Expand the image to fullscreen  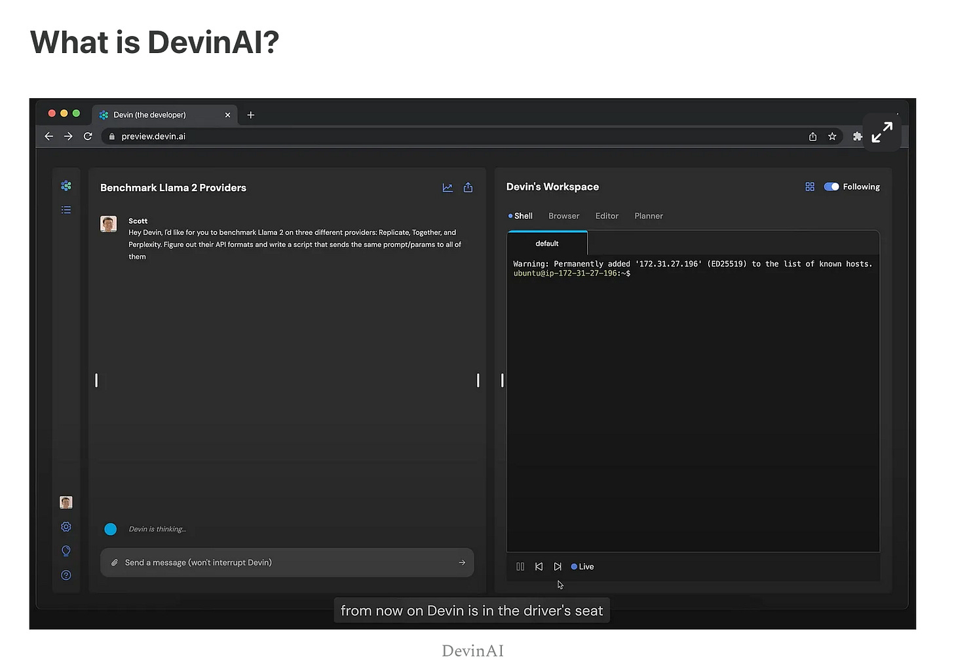click(x=882, y=132)
